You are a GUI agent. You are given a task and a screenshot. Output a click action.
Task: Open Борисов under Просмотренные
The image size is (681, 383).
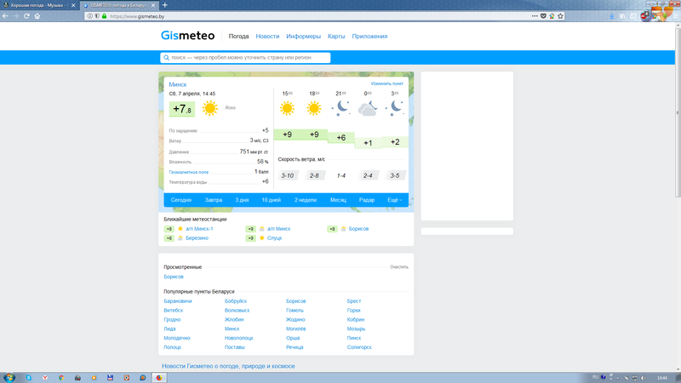tap(174, 277)
